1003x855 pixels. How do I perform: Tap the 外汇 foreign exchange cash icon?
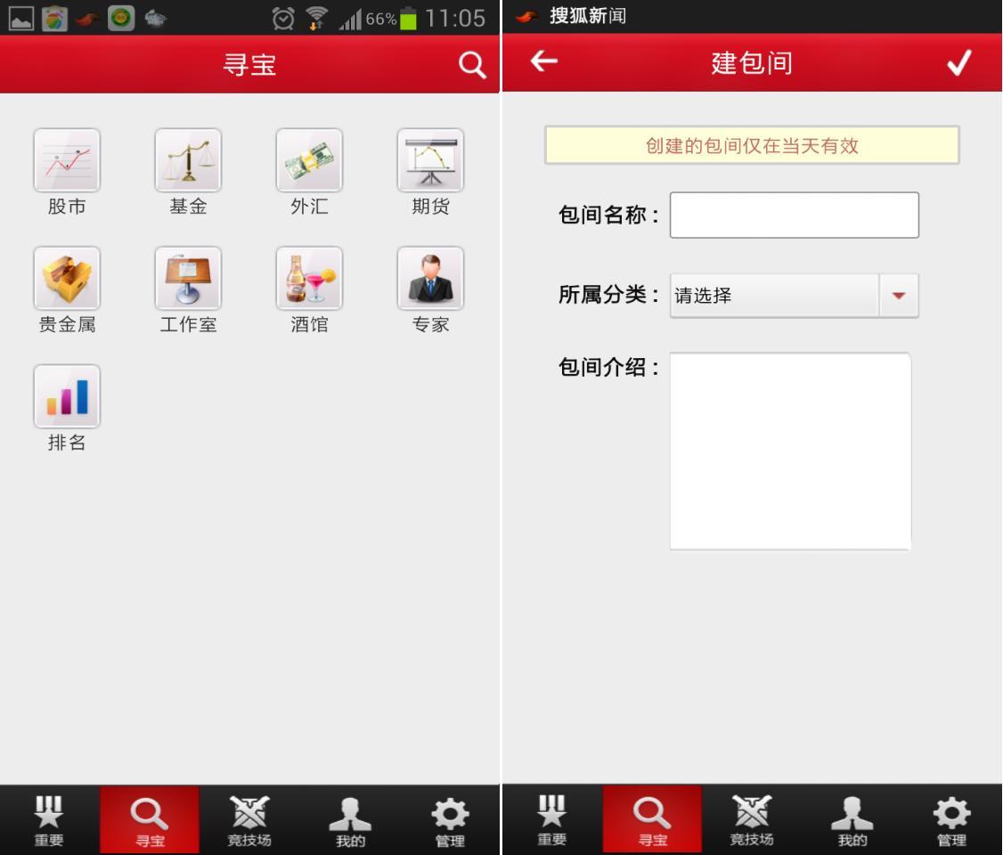[x=309, y=160]
